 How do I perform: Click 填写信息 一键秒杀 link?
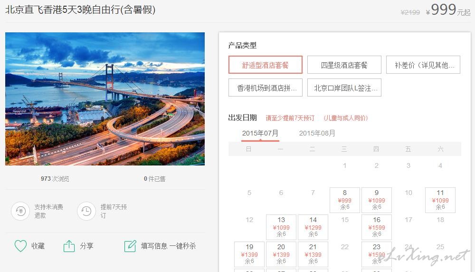(x=168, y=246)
